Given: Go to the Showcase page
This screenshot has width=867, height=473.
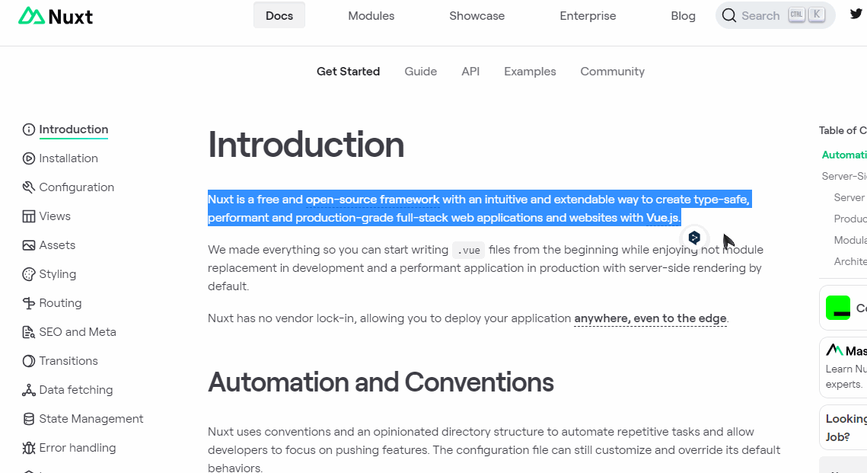Looking at the screenshot, I should [477, 16].
